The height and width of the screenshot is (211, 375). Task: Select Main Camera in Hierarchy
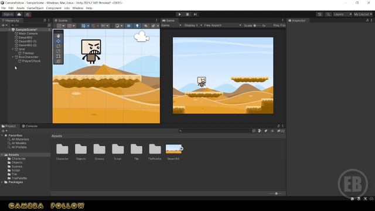pos(28,33)
